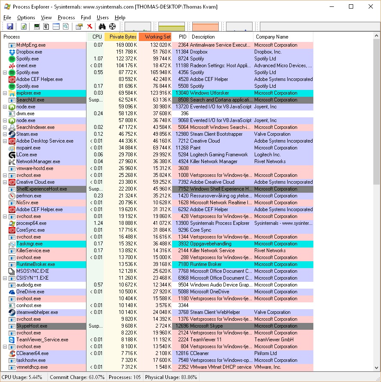The width and height of the screenshot is (381, 382).
Task: Sort by the Description column header
Action: (221, 37)
